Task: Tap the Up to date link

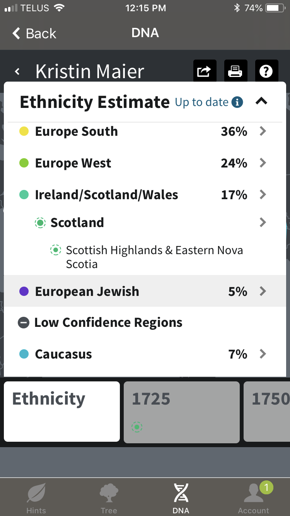Action: [201, 102]
